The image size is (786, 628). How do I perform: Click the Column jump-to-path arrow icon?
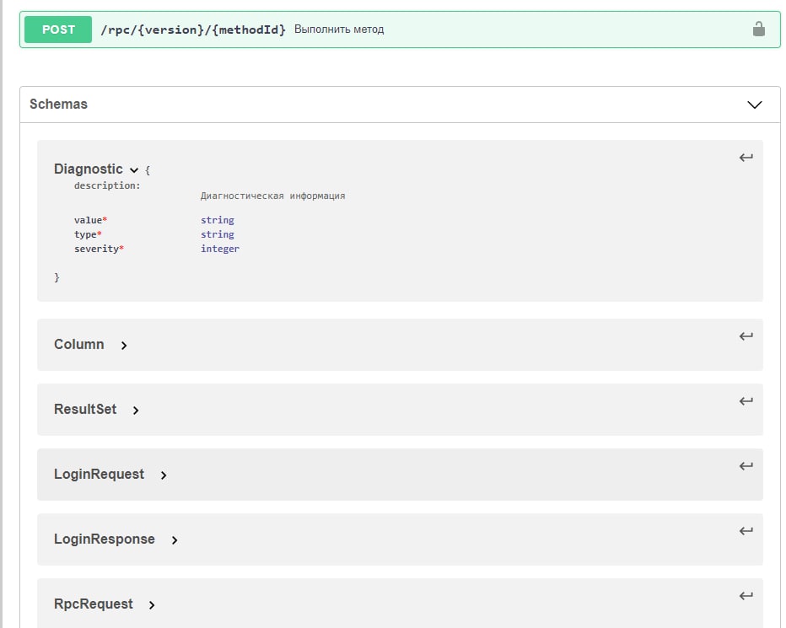(746, 335)
